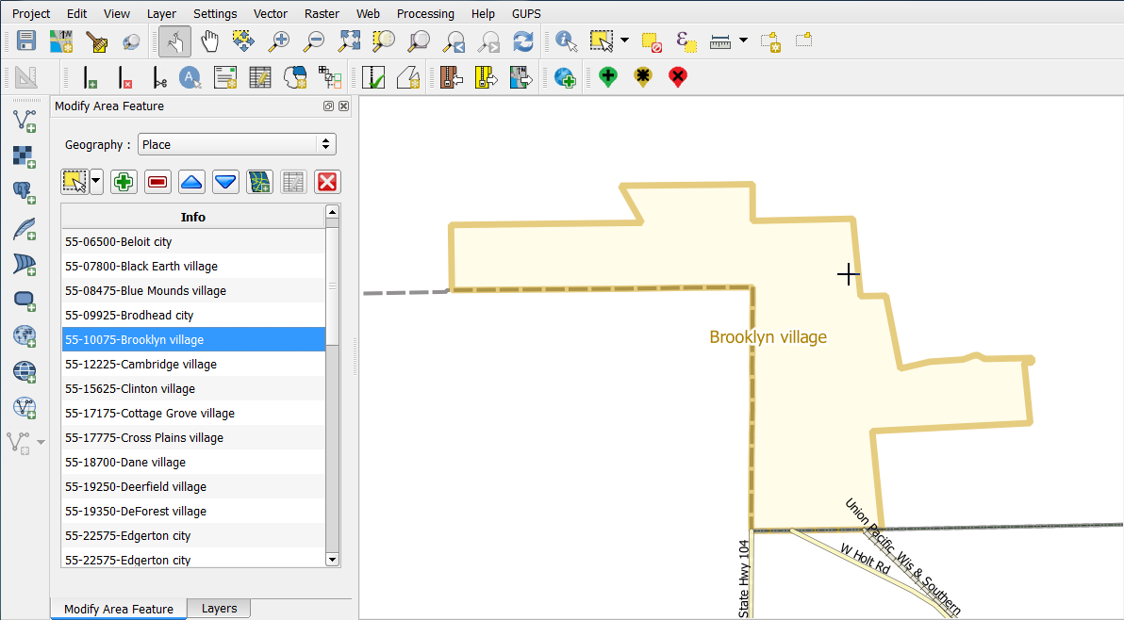This screenshot has width=1124, height=620.
Task: Select the Identify Features tool
Action: pyautogui.click(x=566, y=41)
